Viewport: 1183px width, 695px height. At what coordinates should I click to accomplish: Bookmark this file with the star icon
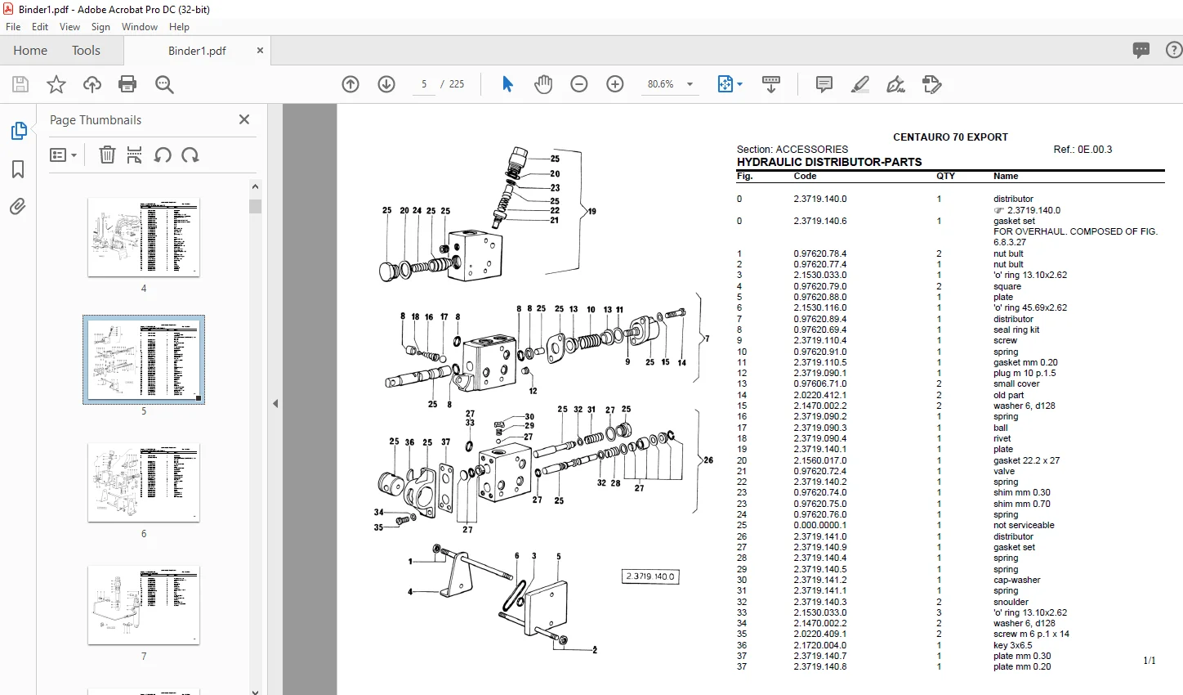[x=56, y=84]
